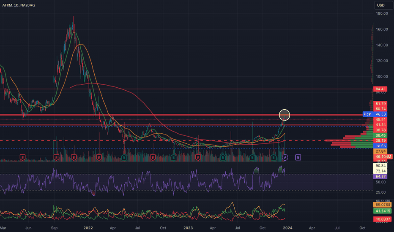The image size is (394, 232).
Task: Select the red horizontal line at 84.41
Action: [186, 89]
